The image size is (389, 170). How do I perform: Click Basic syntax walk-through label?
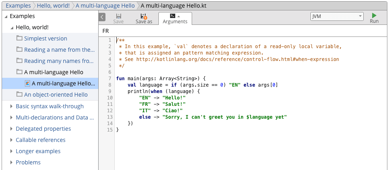[50, 106]
